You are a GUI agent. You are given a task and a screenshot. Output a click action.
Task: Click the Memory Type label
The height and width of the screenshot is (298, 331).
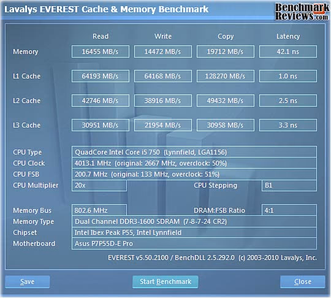point(33,221)
